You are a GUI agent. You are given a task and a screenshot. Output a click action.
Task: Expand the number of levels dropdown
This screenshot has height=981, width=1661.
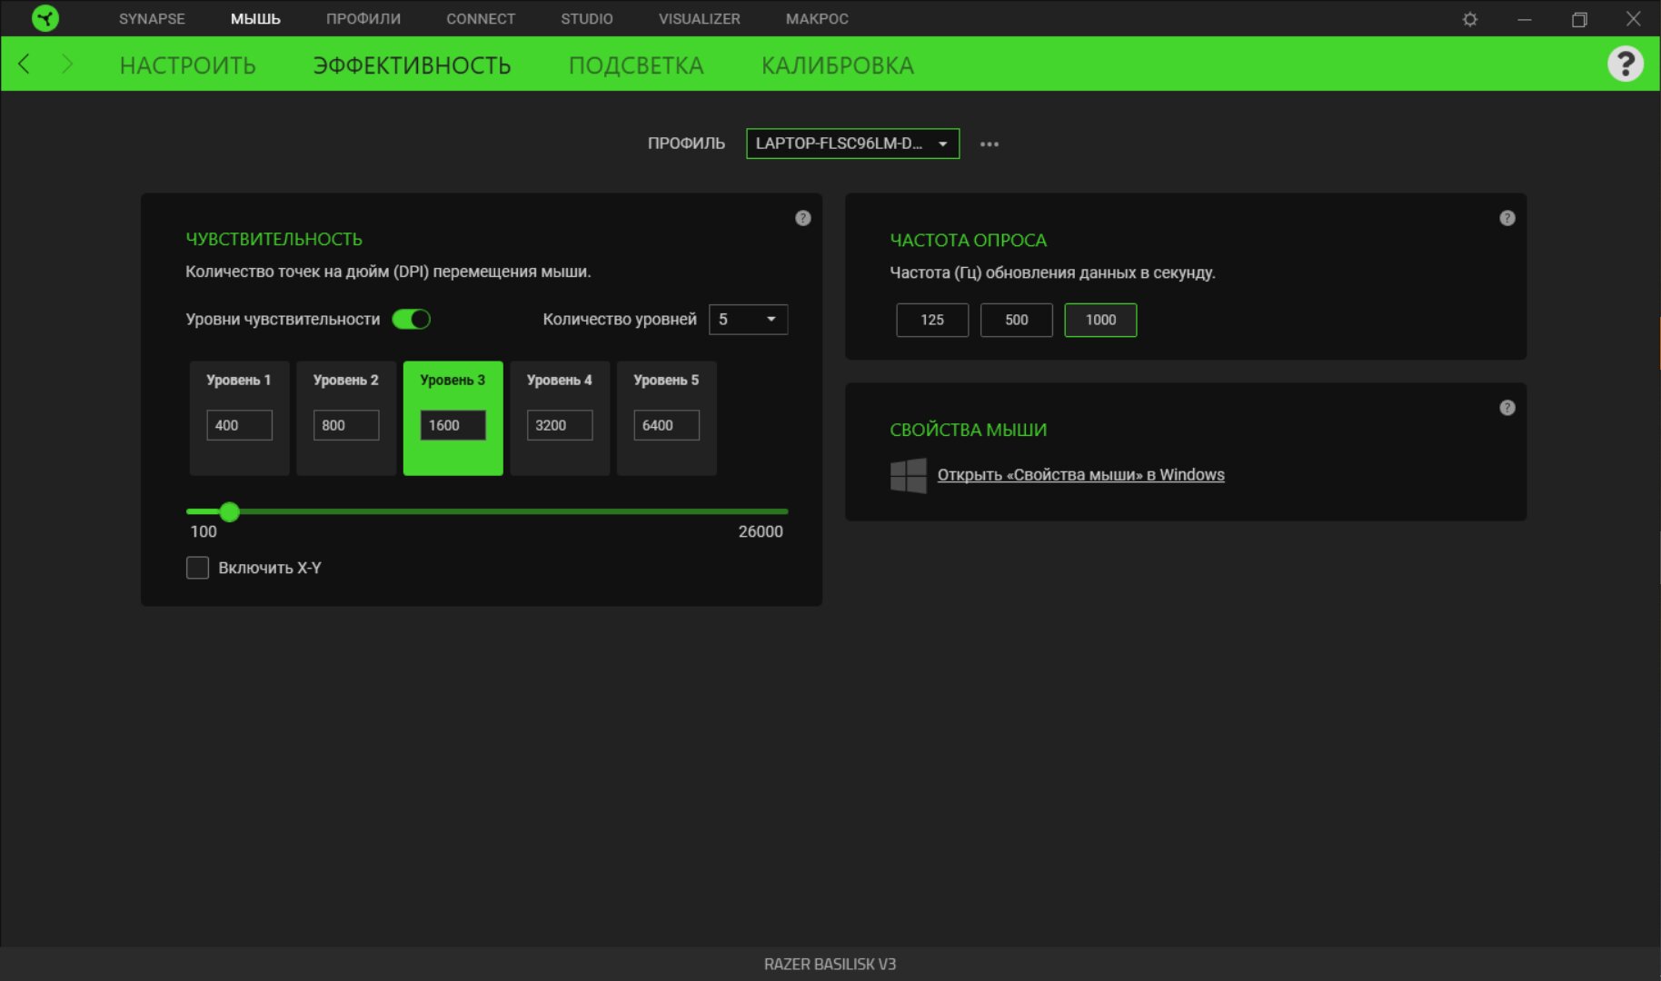pos(748,319)
